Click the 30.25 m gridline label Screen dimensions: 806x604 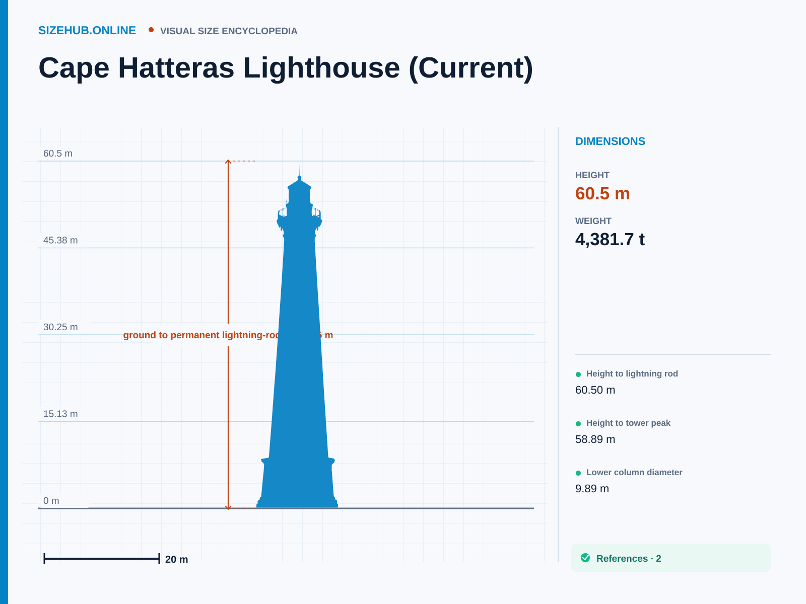tap(60, 327)
